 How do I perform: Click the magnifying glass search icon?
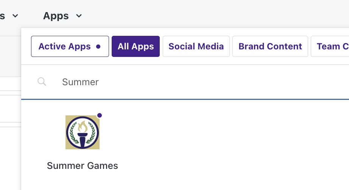pos(42,82)
